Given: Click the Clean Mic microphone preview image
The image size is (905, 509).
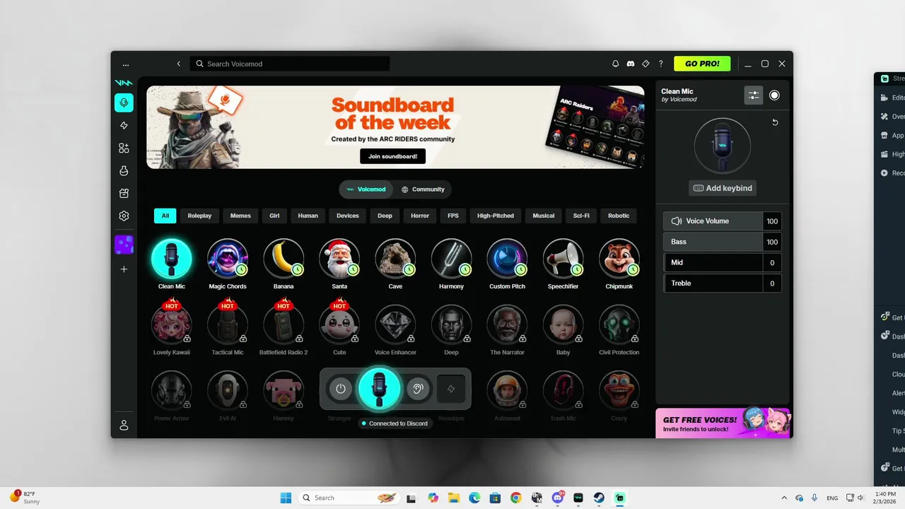Looking at the screenshot, I should (x=722, y=146).
